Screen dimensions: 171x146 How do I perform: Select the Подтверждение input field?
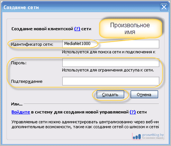111,81
